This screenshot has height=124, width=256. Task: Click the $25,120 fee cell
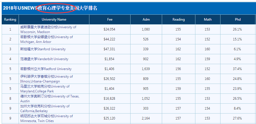(109, 118)
